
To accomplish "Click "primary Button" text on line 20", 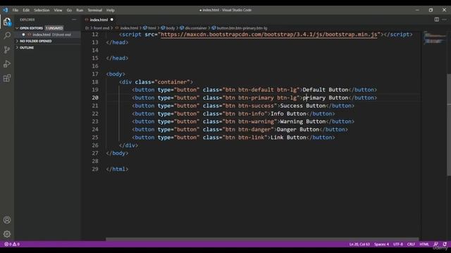I will 326,98.
